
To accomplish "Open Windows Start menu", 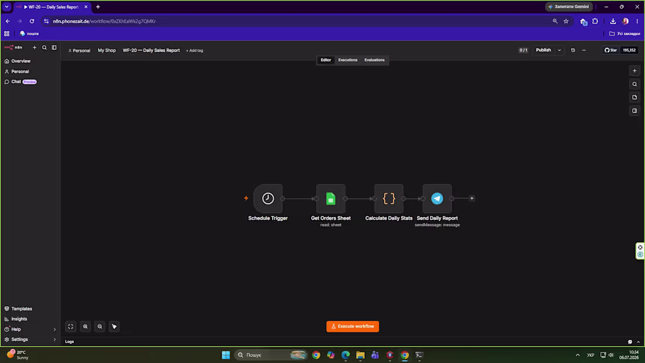I will (x=226, y=355).
